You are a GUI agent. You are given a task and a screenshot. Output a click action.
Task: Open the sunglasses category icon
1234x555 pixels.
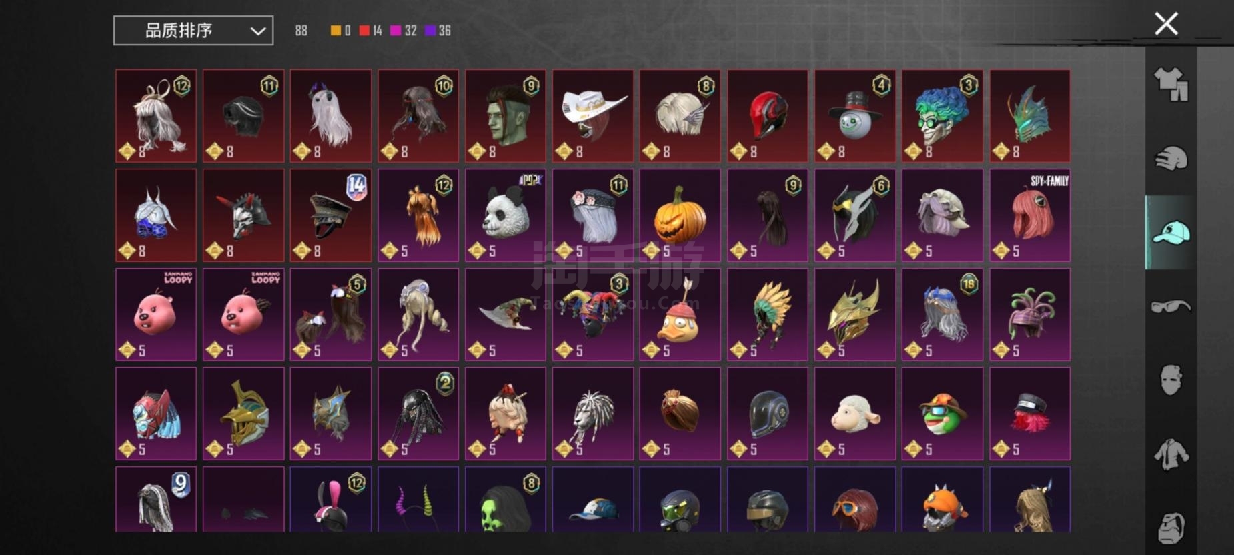coord(1171,306)
